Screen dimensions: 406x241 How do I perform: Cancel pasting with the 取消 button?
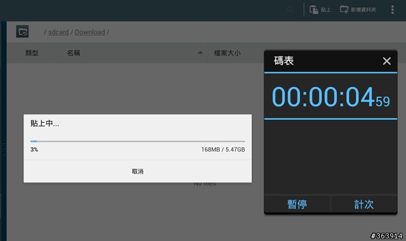[x=138, y=171]
